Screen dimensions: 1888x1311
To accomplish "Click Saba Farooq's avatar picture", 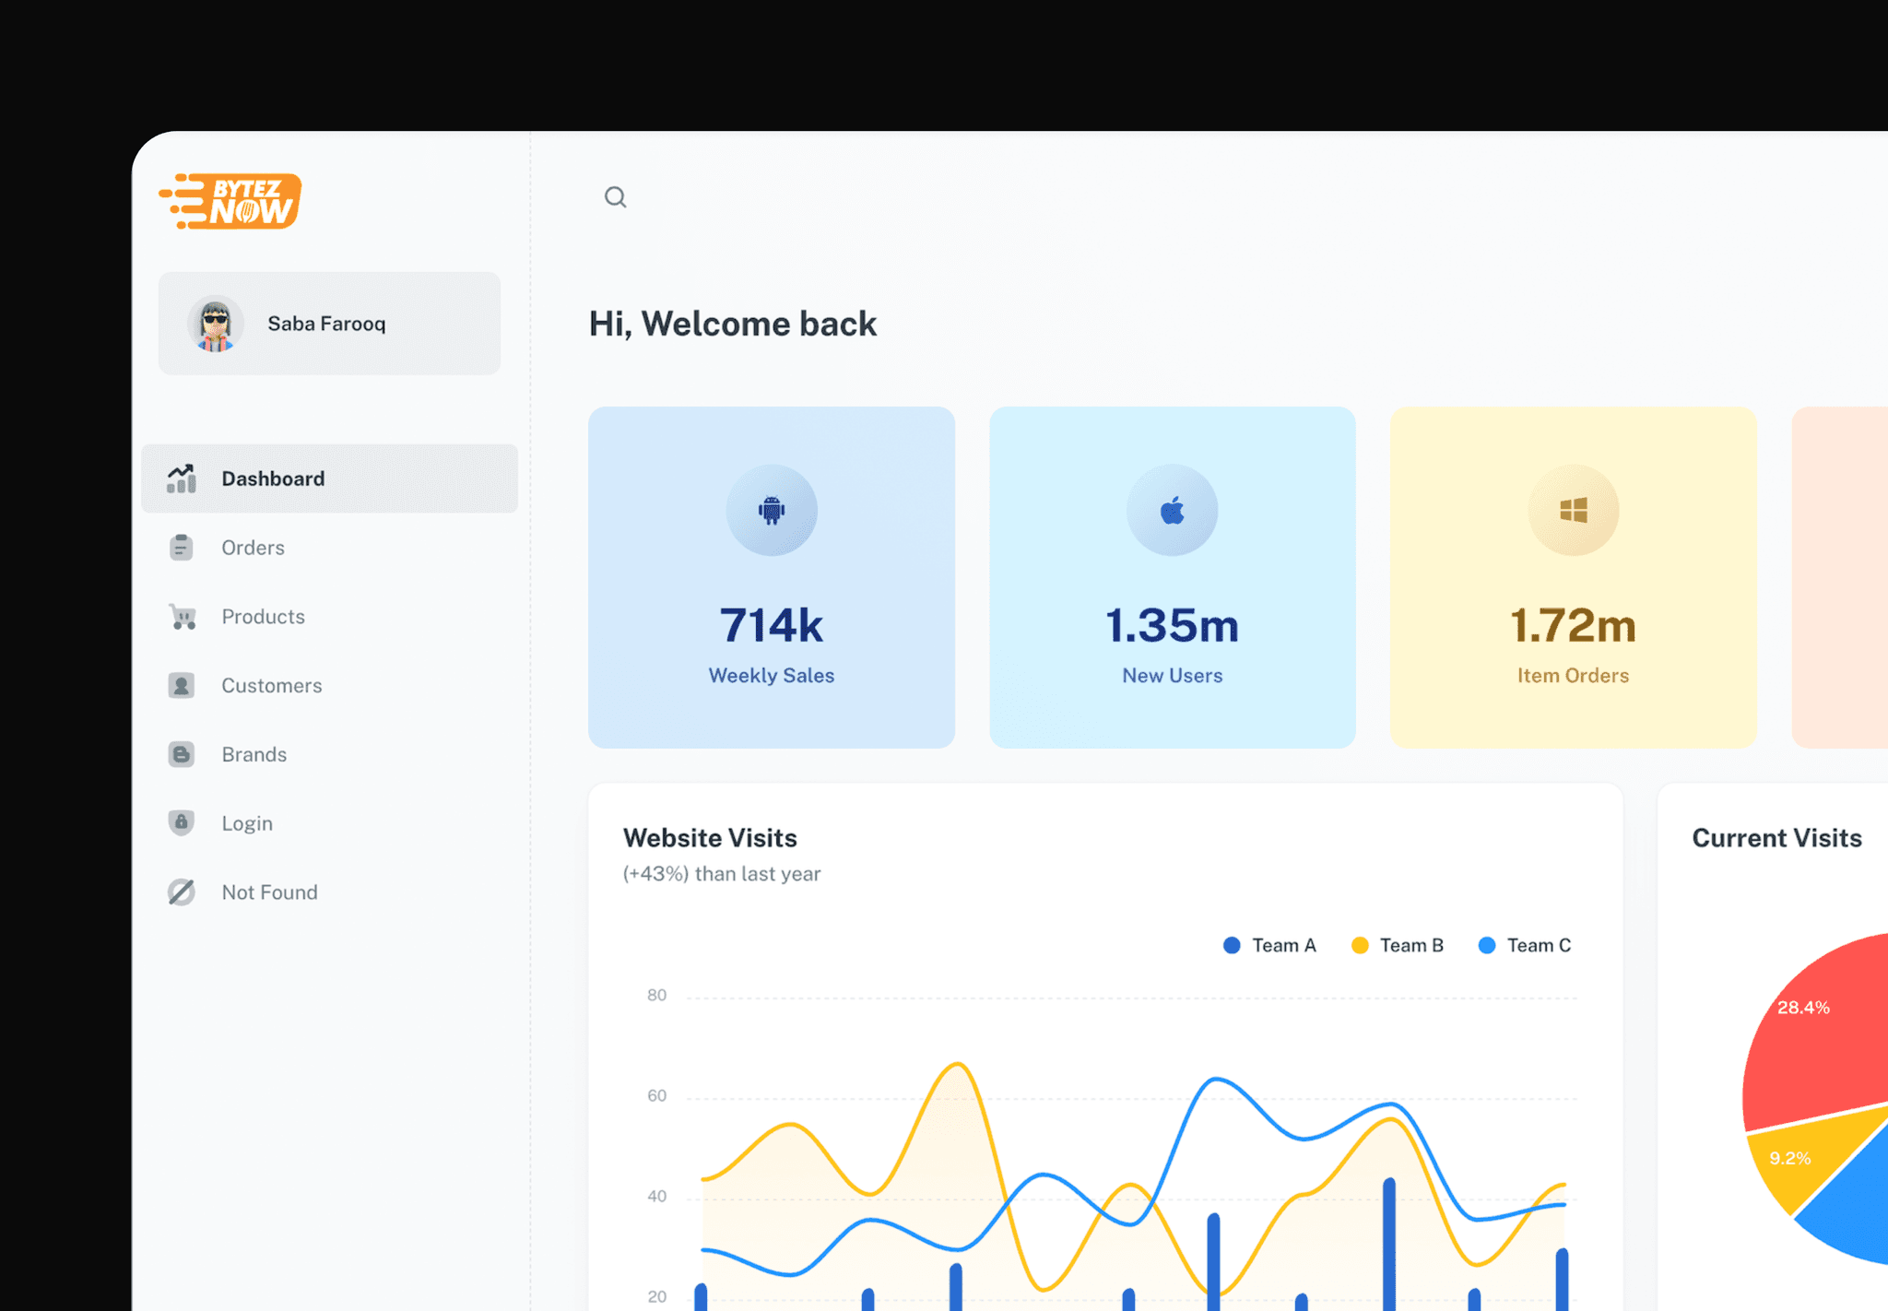I will click(x=216, y=324).
